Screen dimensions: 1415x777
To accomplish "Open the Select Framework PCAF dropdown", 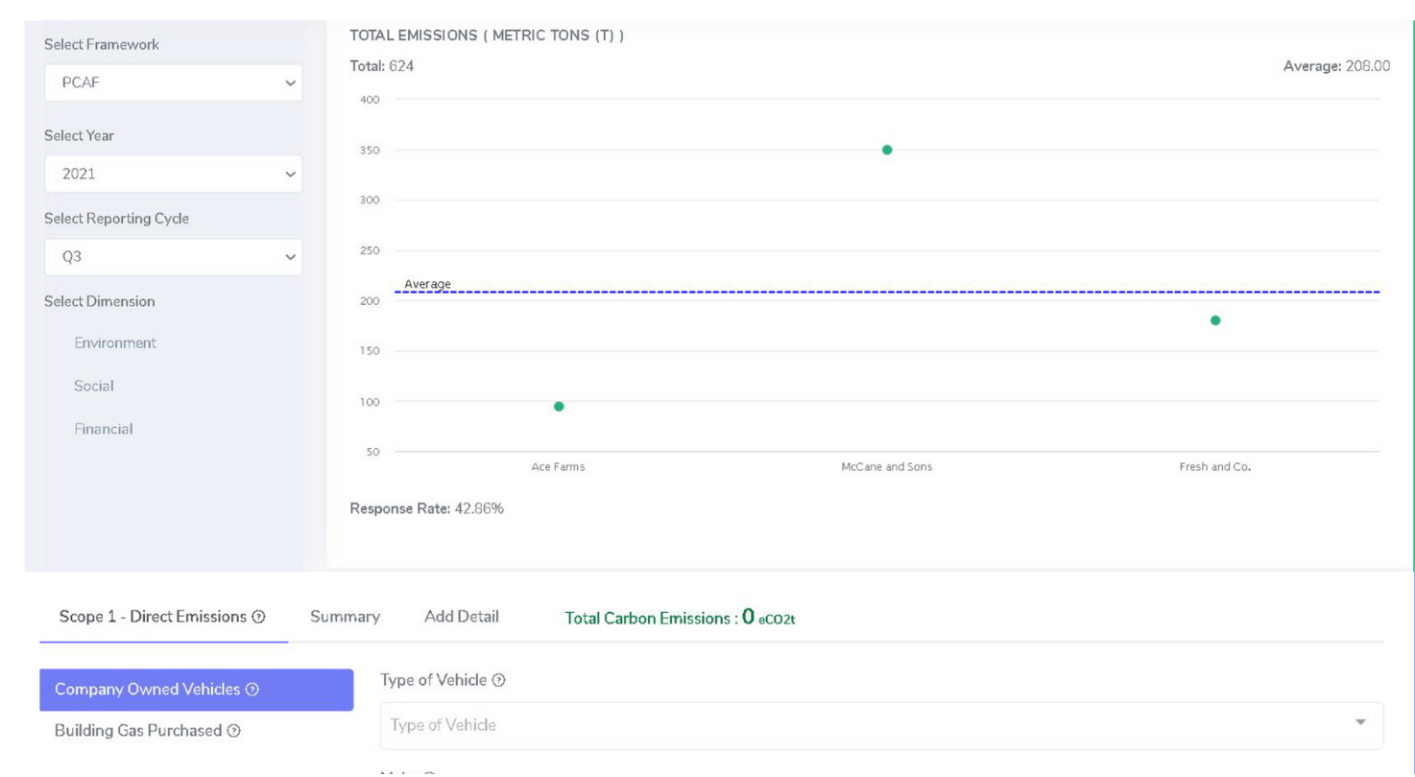I will click(x=173, y=83).
